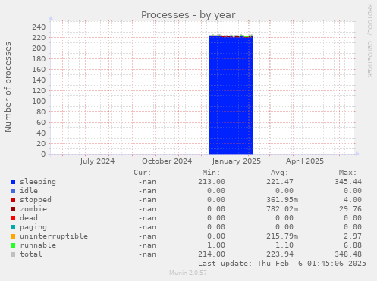Click the 'dead' legend label
Screen dimensions: 377x281
pos(29,218)
